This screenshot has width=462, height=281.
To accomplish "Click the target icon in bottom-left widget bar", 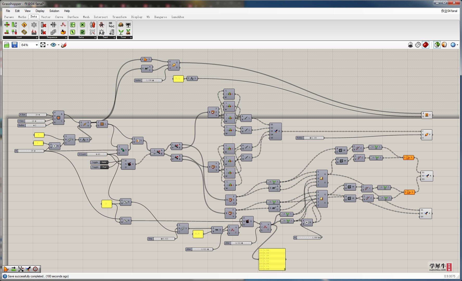I will pyautogui.click(x=35, y=269).
